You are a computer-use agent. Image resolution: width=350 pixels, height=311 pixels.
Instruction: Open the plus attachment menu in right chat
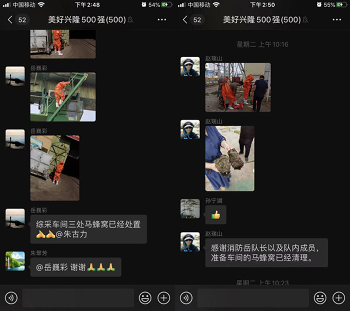point(339,298)
